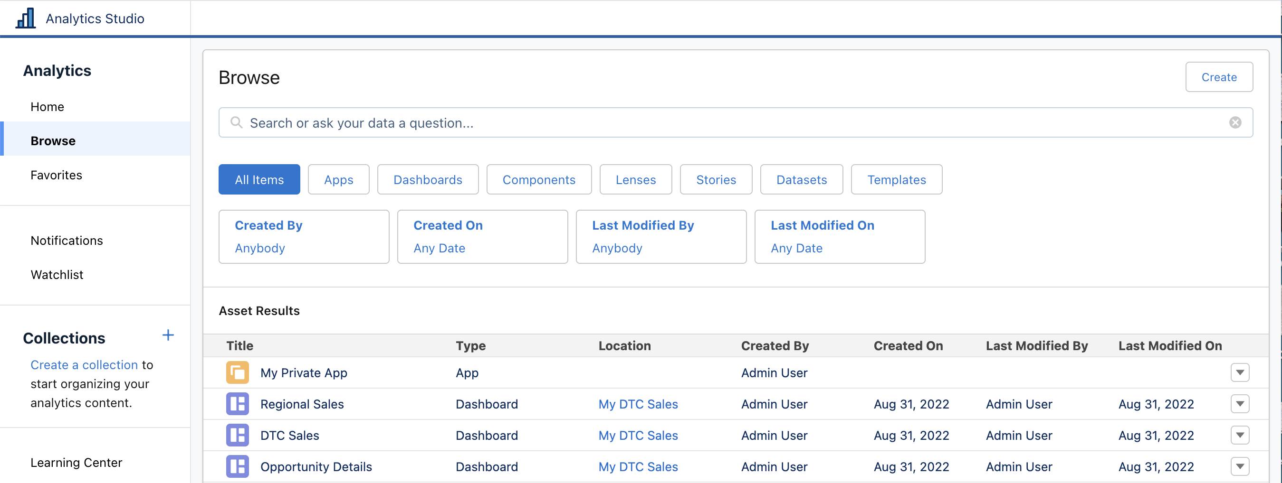Click the Create a collection link

(x=84, y=365)
